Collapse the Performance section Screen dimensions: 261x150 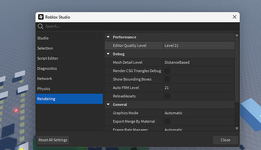coord(108,37)
